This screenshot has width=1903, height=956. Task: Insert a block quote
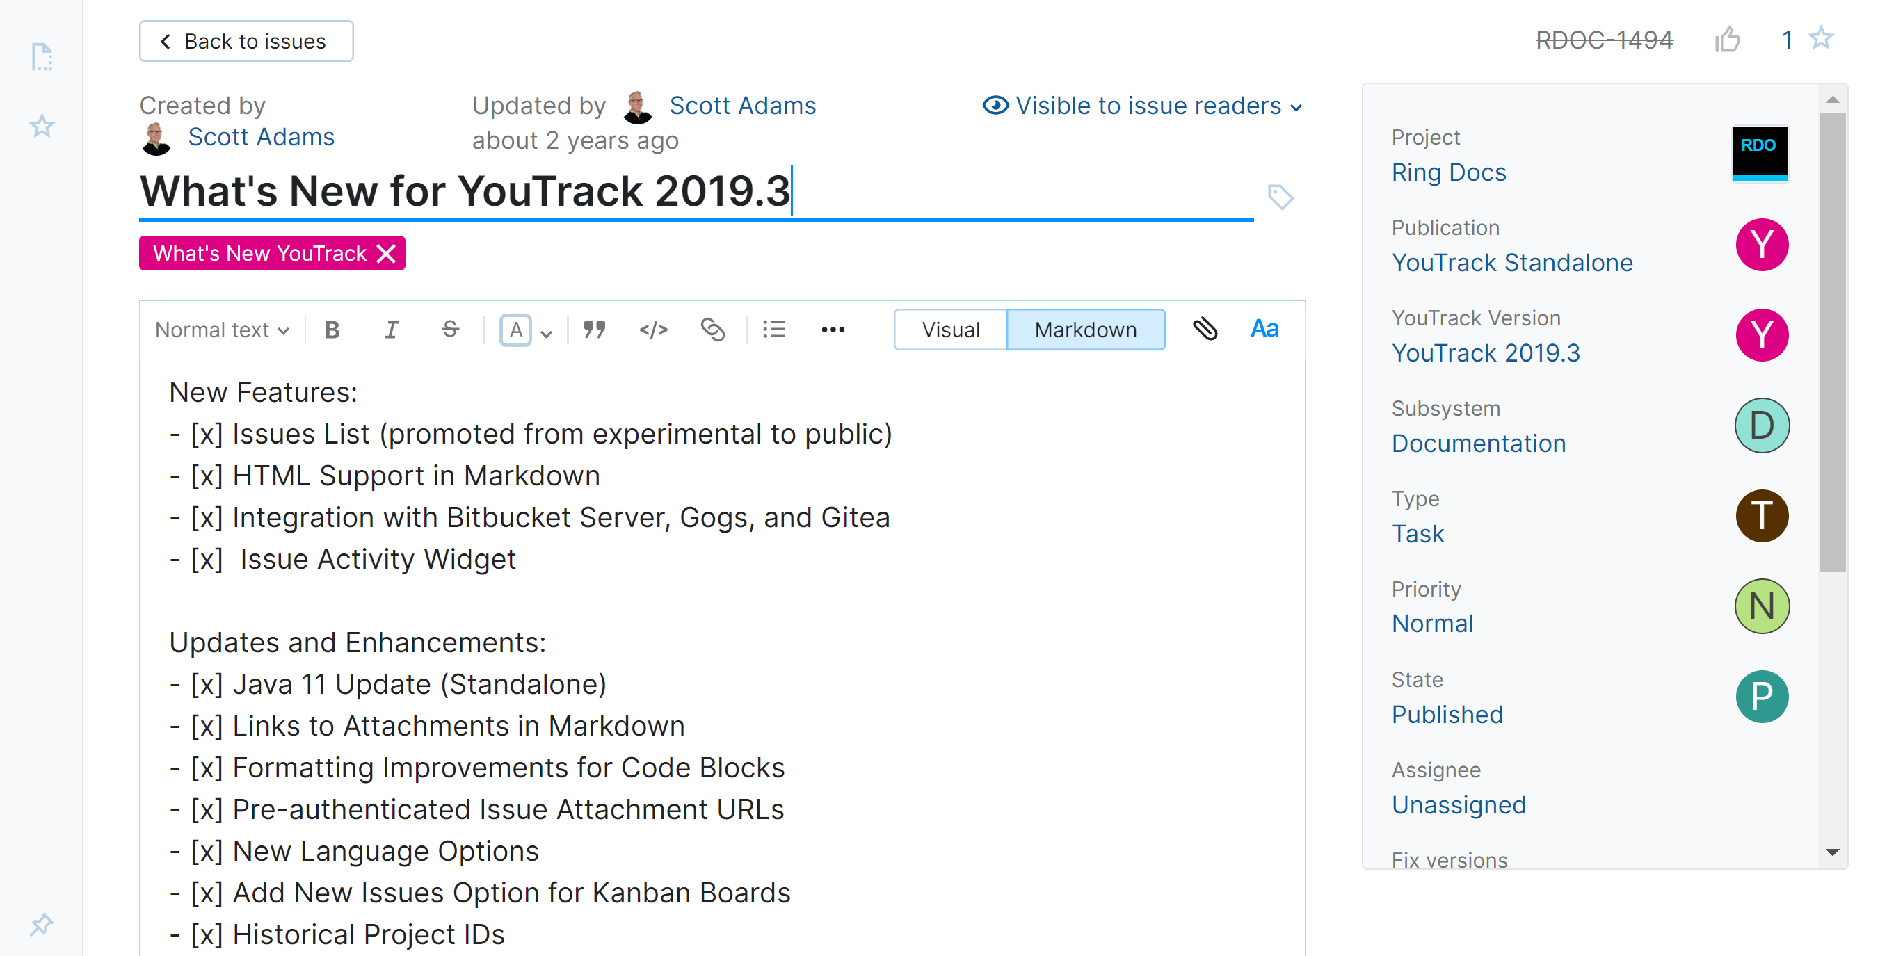pyautogui.click(x=595, y=330)
